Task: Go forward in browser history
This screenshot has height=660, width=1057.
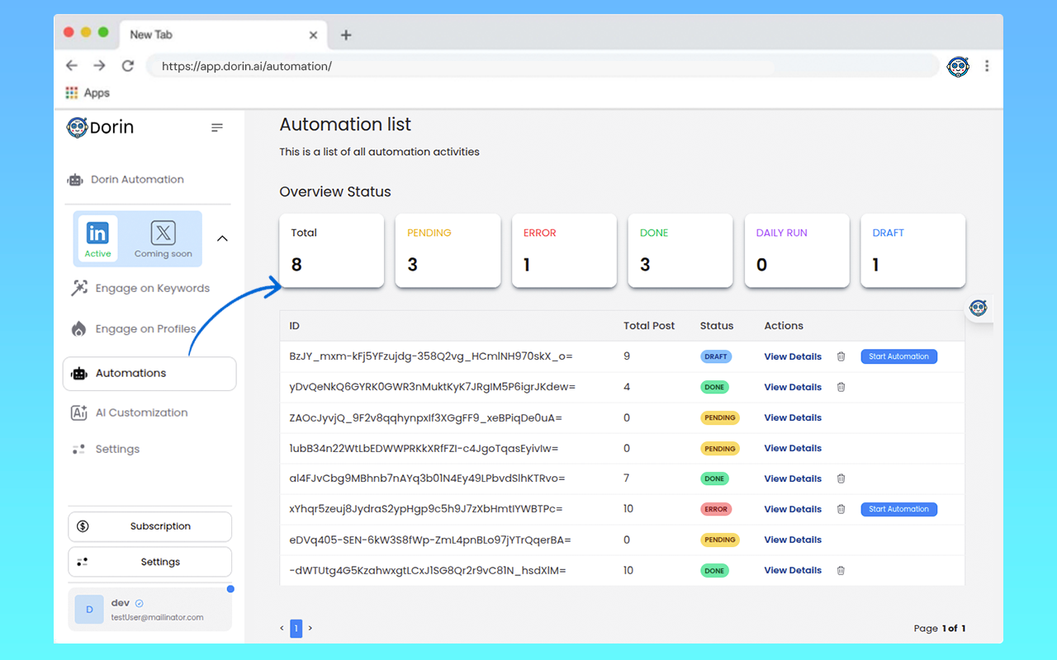Action: [x=99, y=66]
